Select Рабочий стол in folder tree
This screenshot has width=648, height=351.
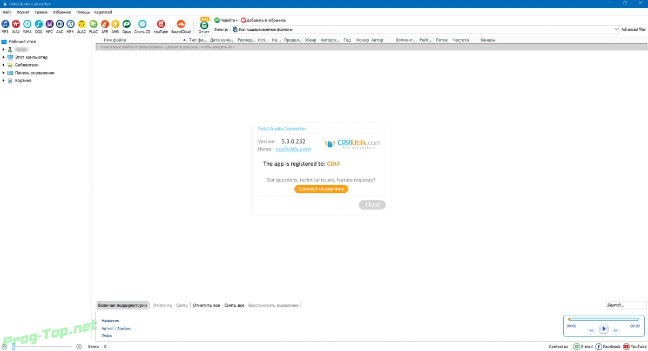pos(22,42)
